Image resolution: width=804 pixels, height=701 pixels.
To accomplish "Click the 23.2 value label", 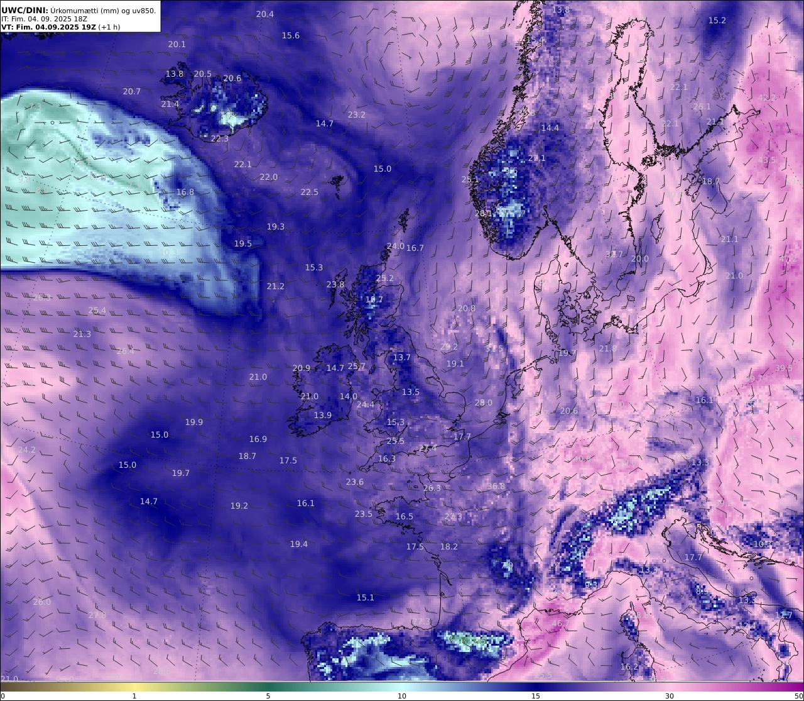I will (x=357, y=114).
